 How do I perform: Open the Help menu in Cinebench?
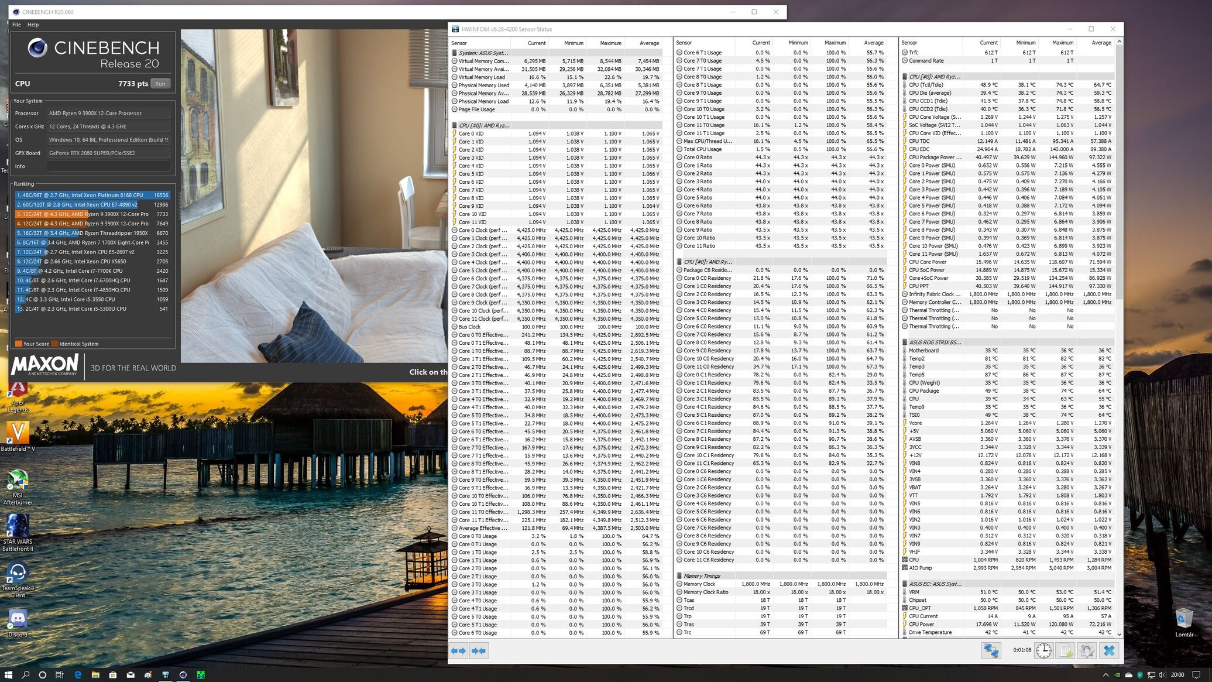tap(33, 25)
